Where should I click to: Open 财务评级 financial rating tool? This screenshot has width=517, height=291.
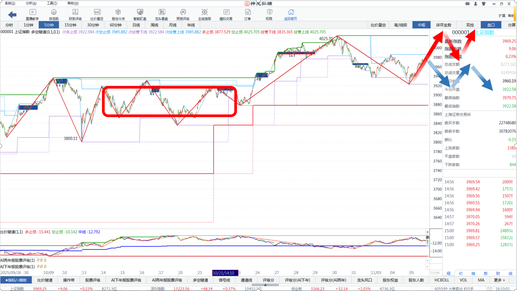[x=75, y=14]
